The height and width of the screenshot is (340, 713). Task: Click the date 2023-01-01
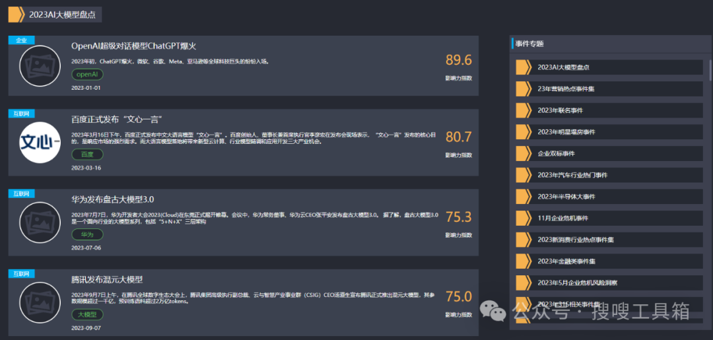click(86, 87)
